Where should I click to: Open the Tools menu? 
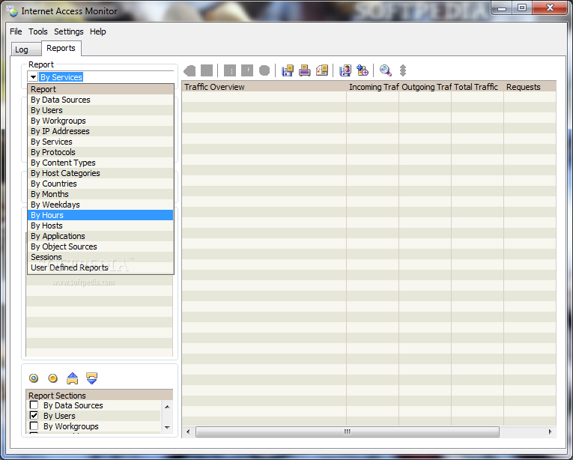[x=38, y=31]
